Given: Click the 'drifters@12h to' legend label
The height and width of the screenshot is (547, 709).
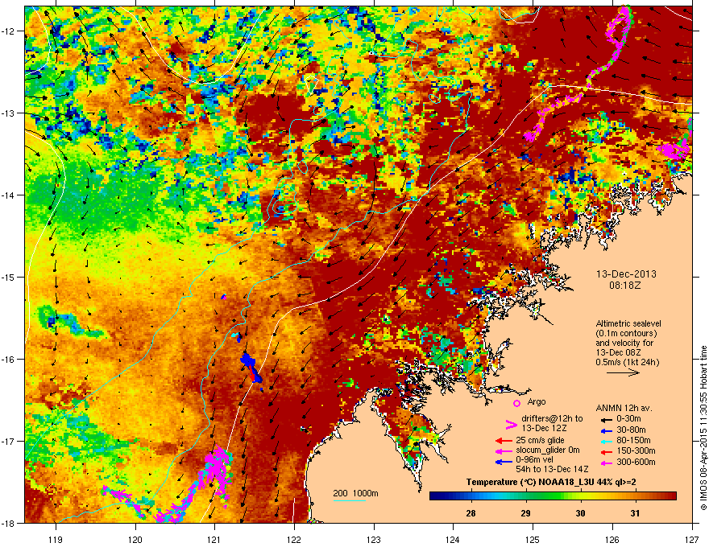Looking at the screenshot, I should 552,419.
